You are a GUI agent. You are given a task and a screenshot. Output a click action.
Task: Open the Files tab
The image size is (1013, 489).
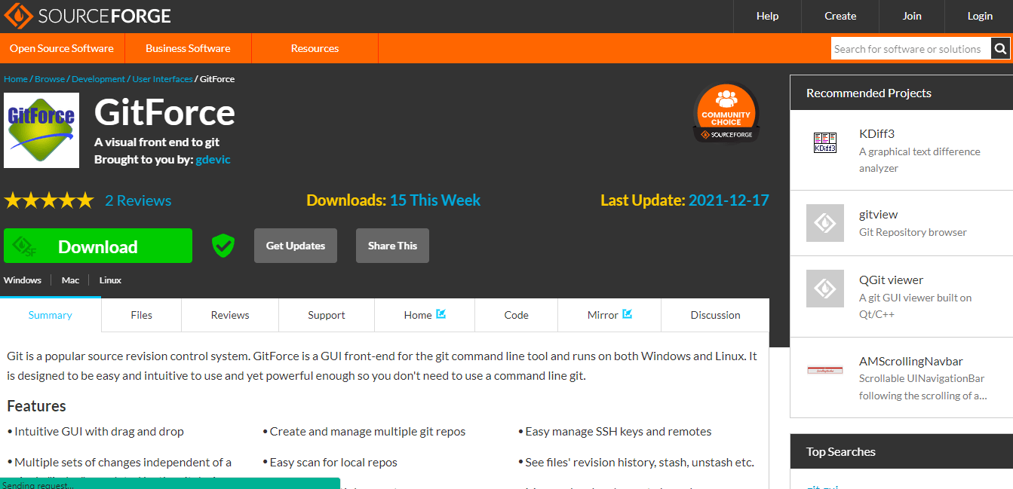pos(142,315)
